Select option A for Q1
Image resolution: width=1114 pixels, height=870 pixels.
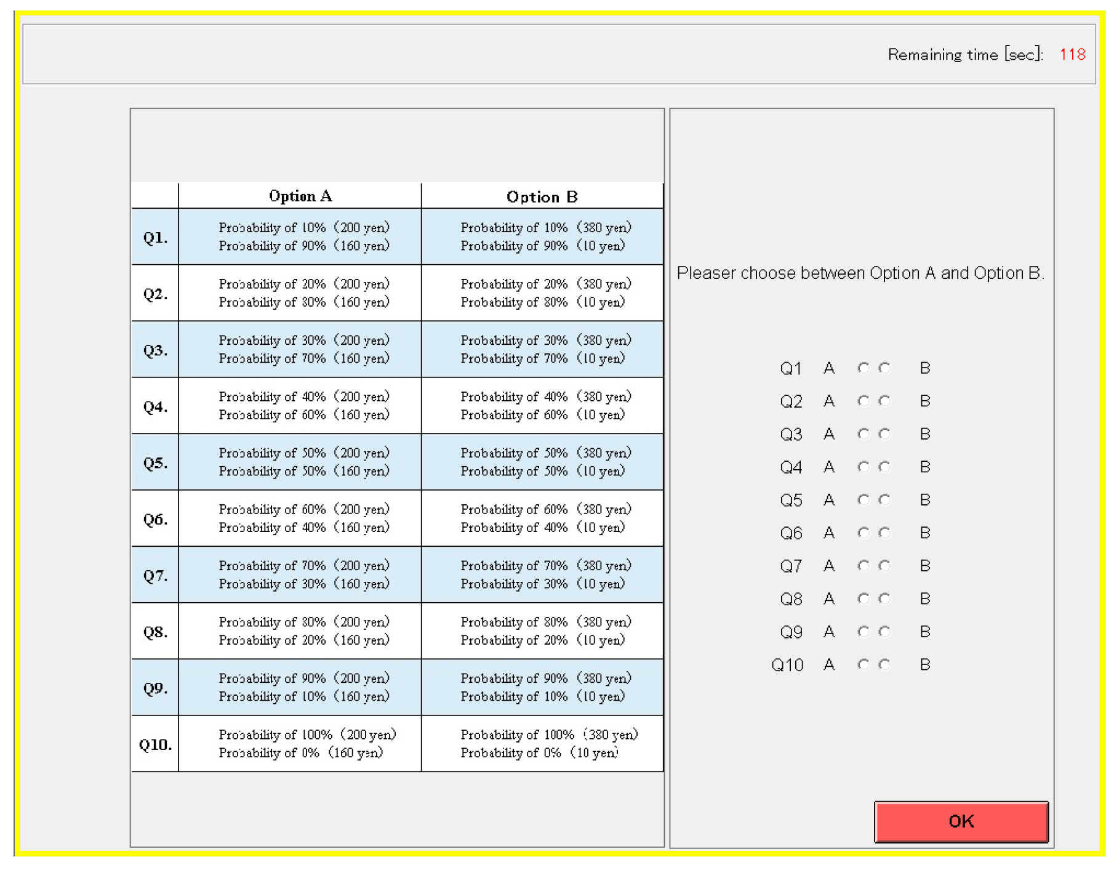[864, 368]
